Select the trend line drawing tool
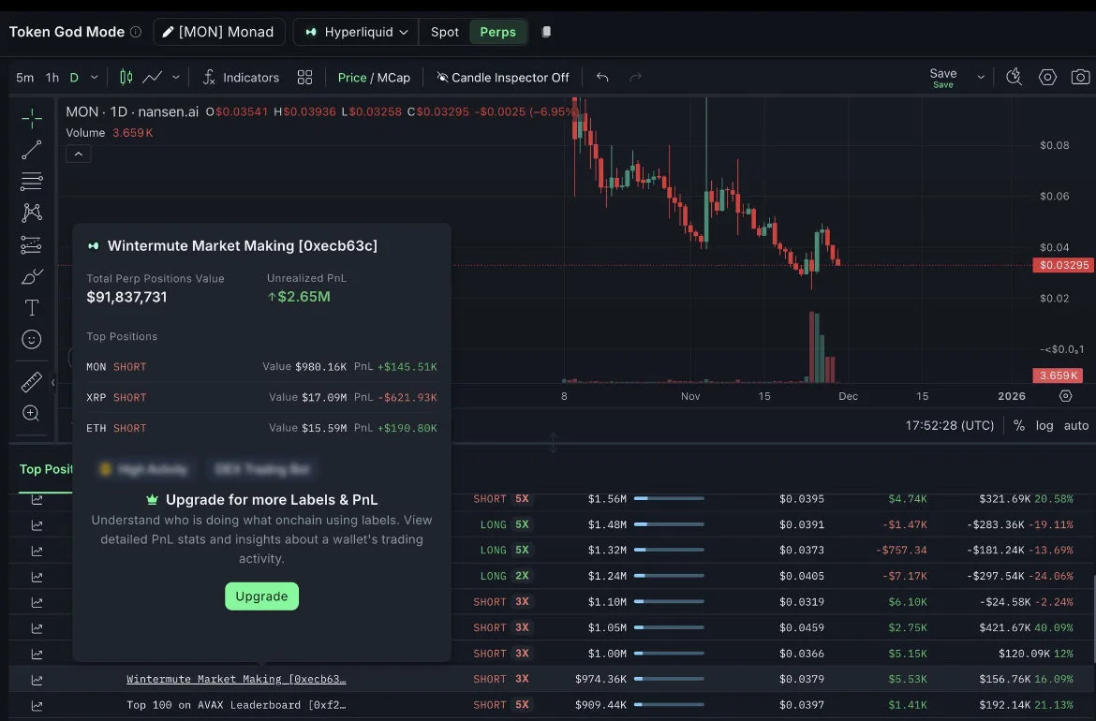Viewport: 1096px width, 721px height. (x=32, y=150)
